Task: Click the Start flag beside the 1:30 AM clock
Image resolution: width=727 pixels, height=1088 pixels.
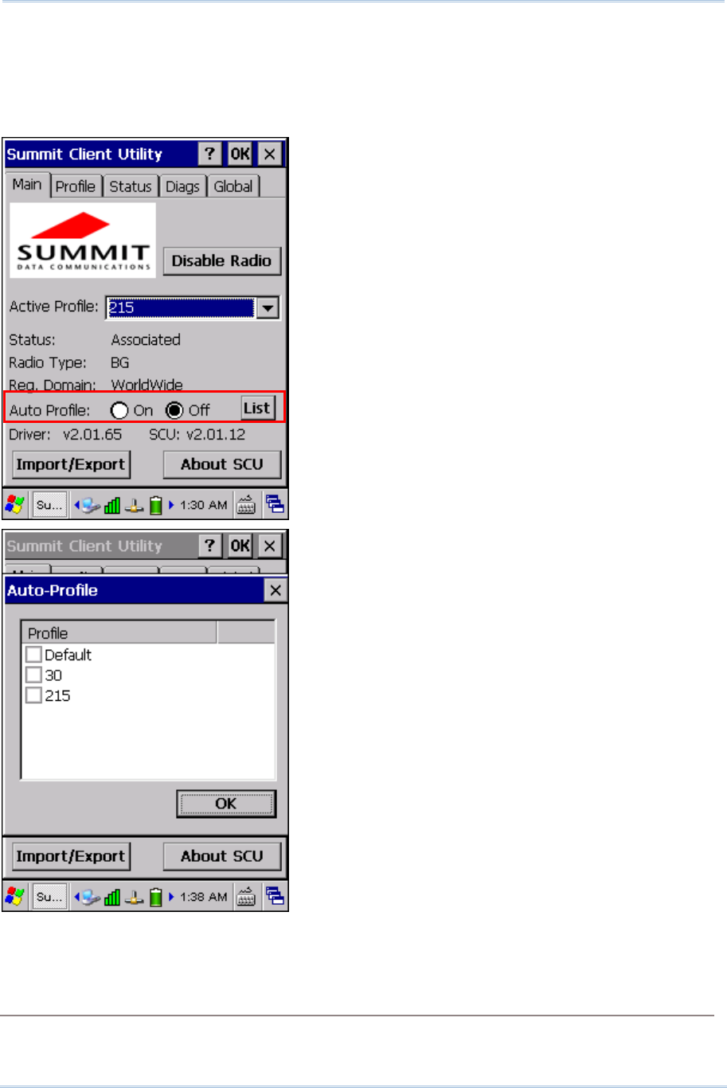Action: pyautogui.click(x=14, y=504)
